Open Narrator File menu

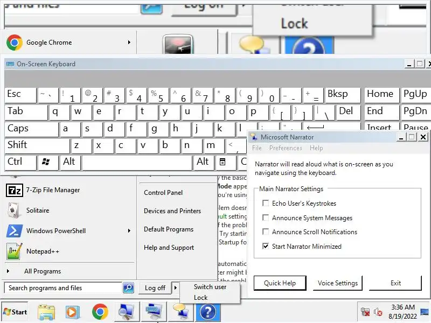[257, 148]
